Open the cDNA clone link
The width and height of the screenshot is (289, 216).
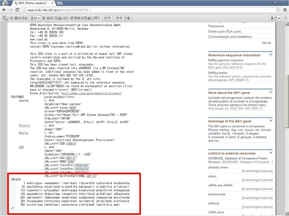tap(216, 212)
